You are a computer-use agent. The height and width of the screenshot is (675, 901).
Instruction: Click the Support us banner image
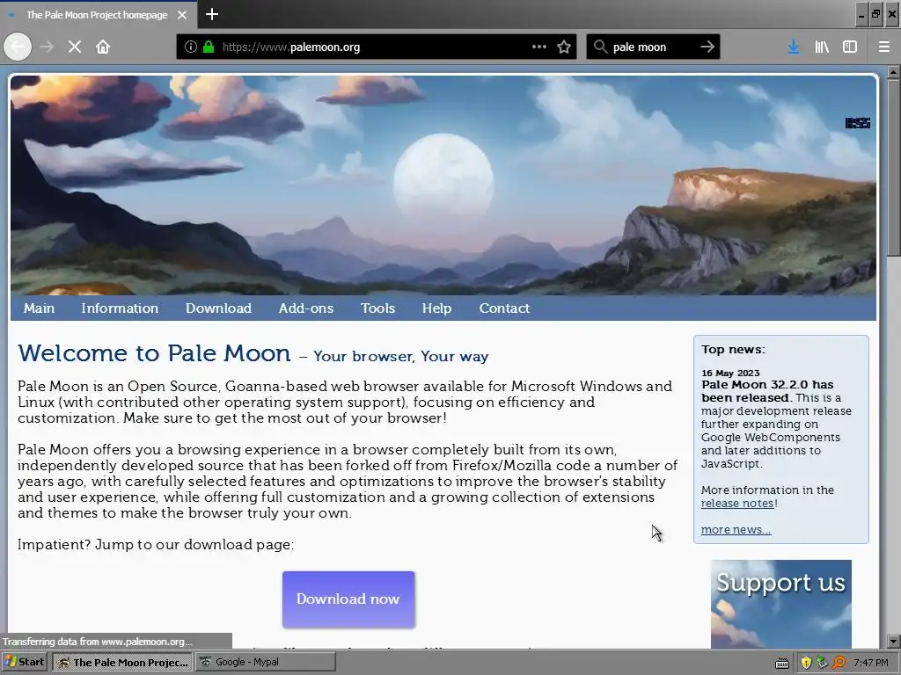tap(781, 604)
